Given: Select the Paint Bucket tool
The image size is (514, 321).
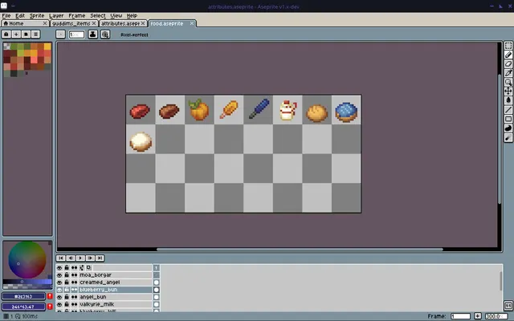Looking at the screenshot, I should pyautogui.click(x=508, y=100).
